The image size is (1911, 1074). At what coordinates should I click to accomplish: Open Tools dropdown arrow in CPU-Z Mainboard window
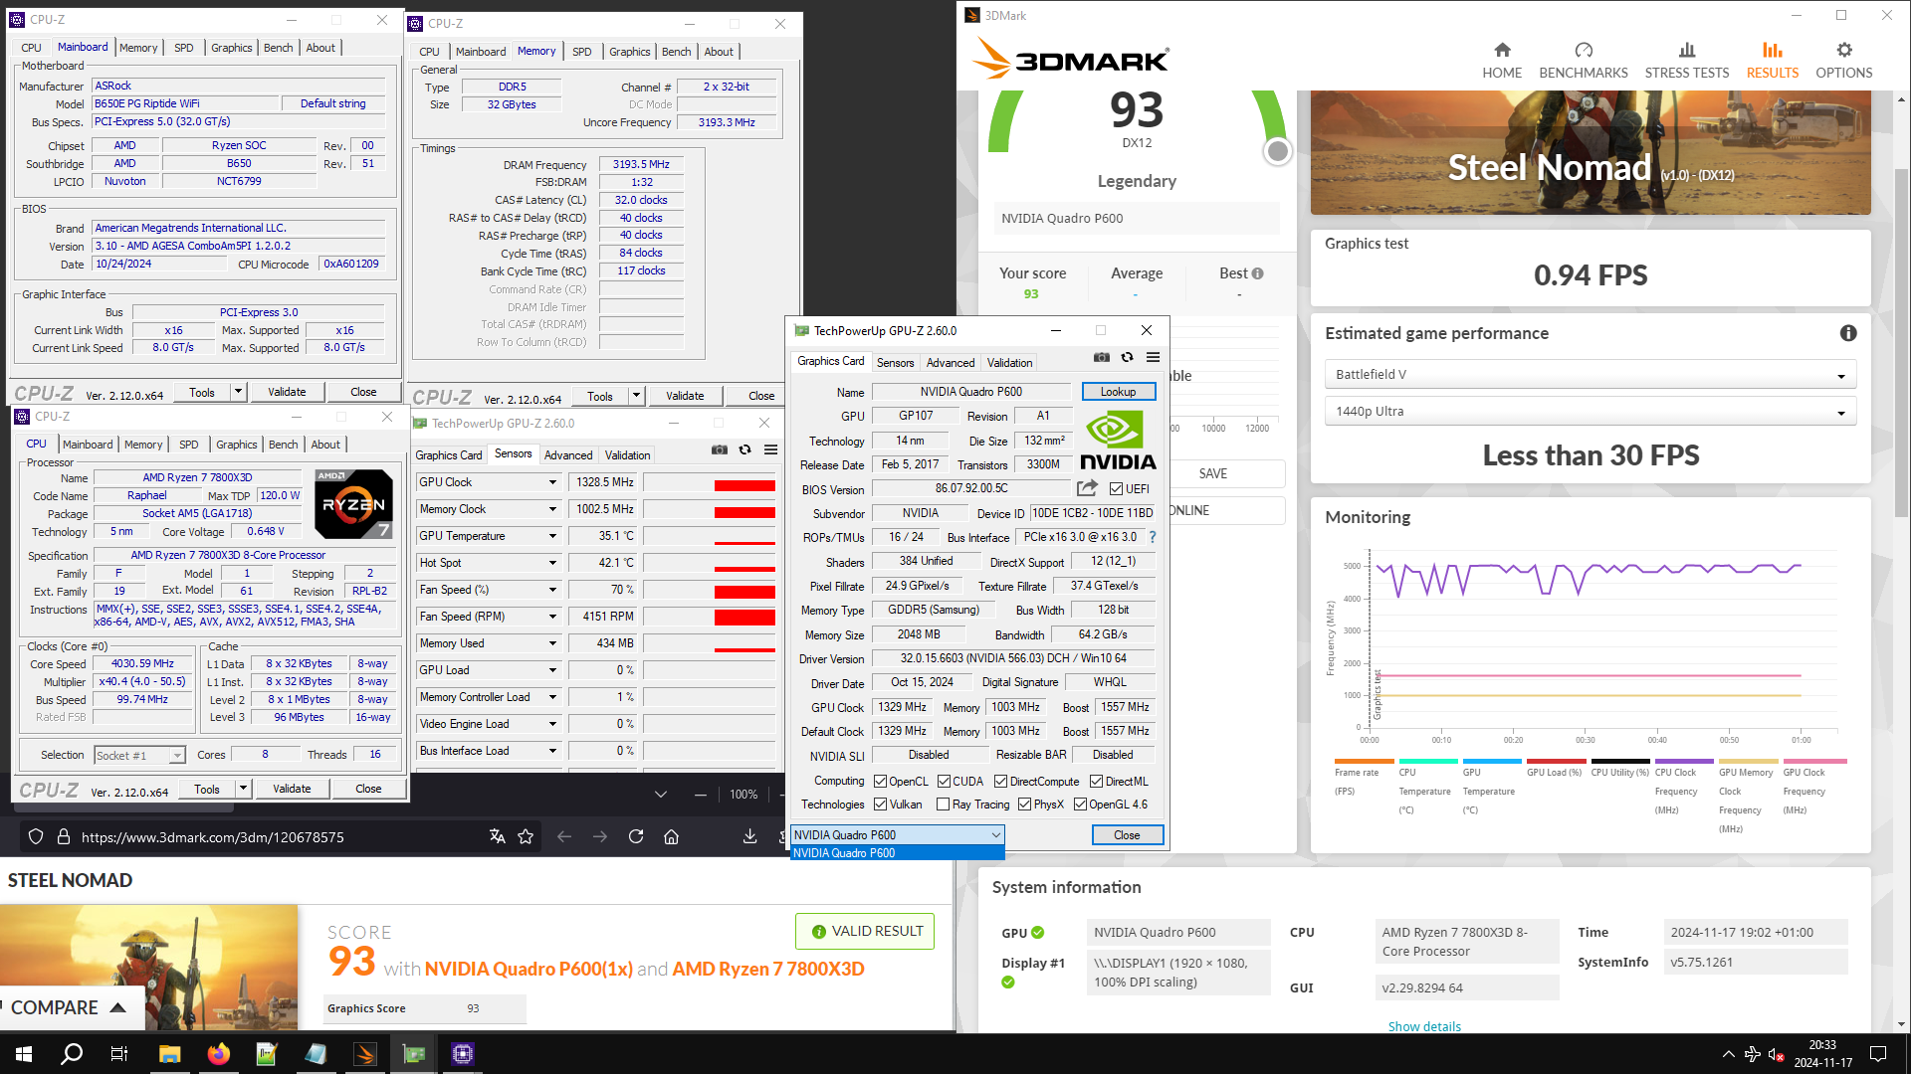(x=238, y=392)
